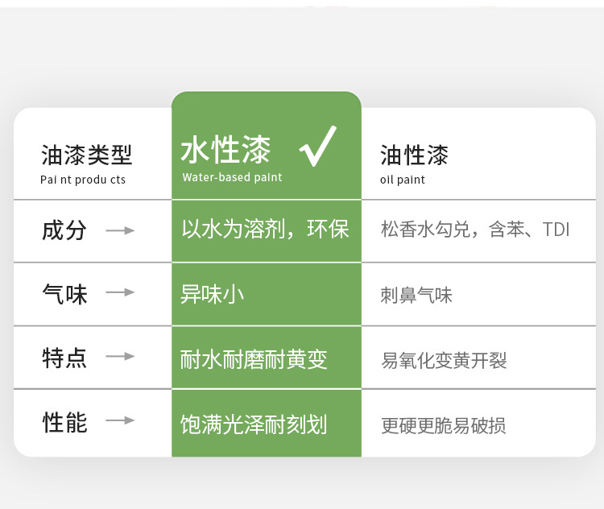Click the arrow next to 性能
This screenshot has height=509, width=604.
pyautogui.click(x=120, y=420)
